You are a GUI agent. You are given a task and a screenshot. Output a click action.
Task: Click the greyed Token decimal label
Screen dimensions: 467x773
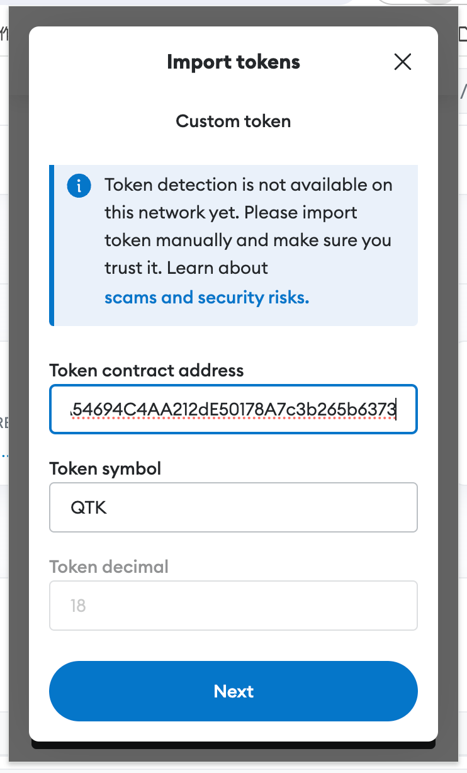tap(110, 567)
